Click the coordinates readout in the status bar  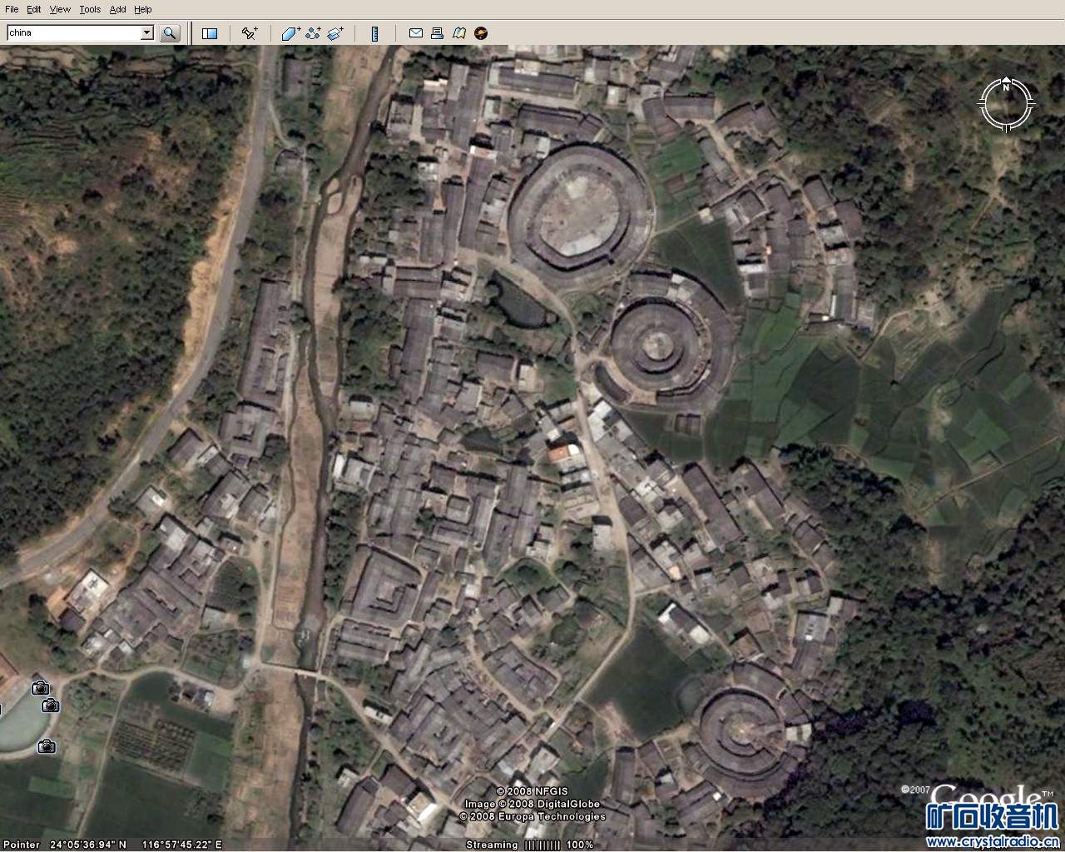pyautogui.click(x=136, y=845)
